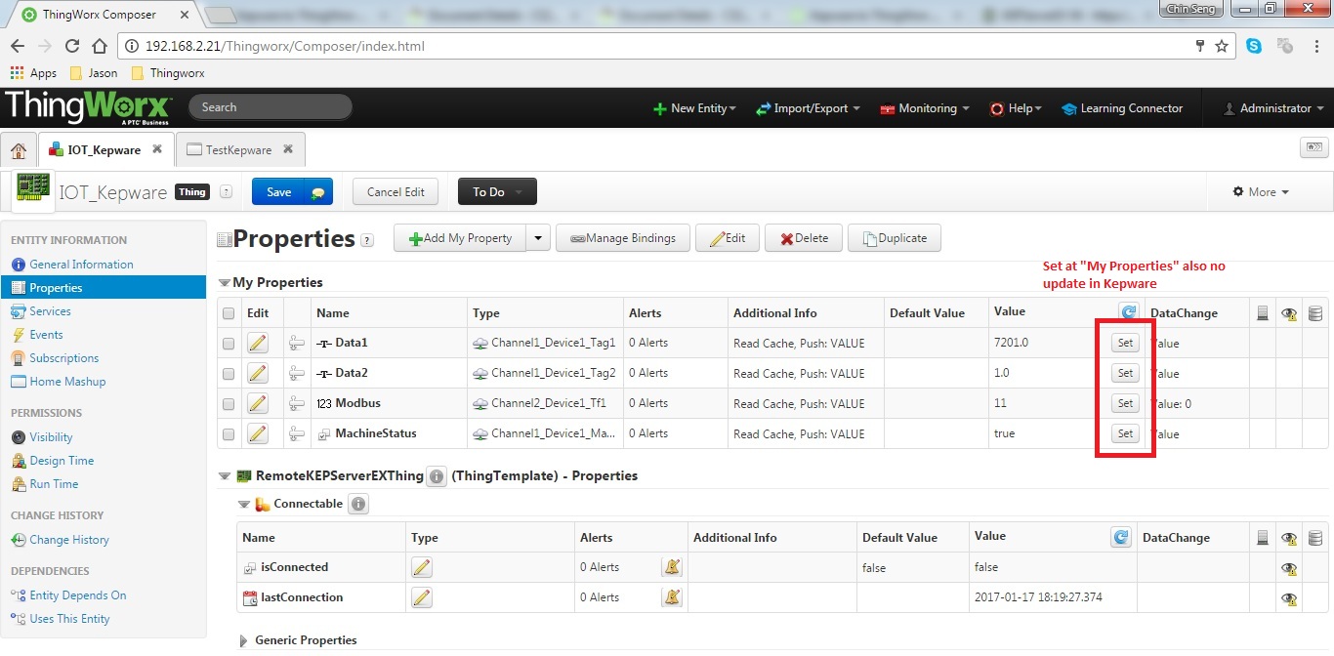This screenshot has width=1334, height=656.
Task: Open the edit pencil for MachineStatus row
Action: [257, 433]
